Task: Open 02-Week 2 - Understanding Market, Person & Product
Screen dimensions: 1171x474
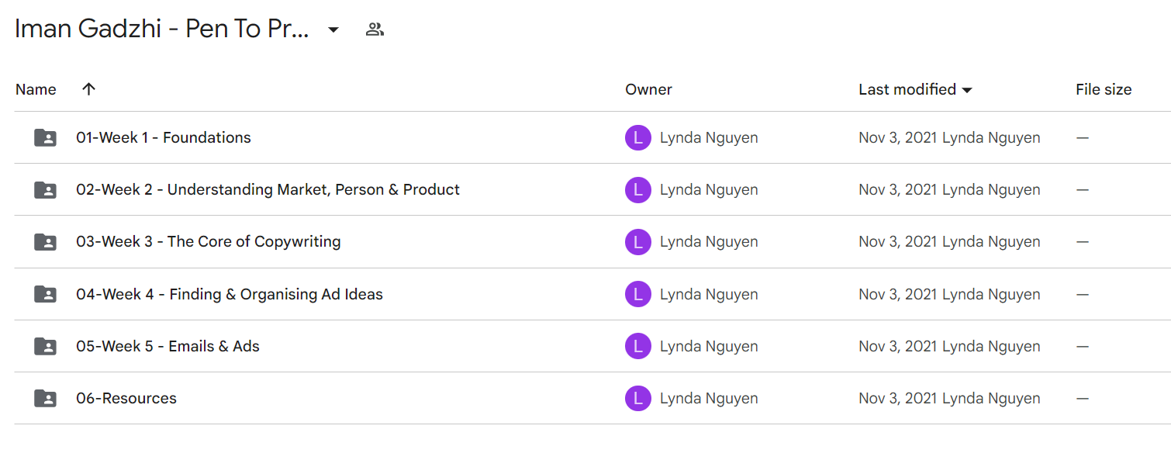Action: point(268,189)
